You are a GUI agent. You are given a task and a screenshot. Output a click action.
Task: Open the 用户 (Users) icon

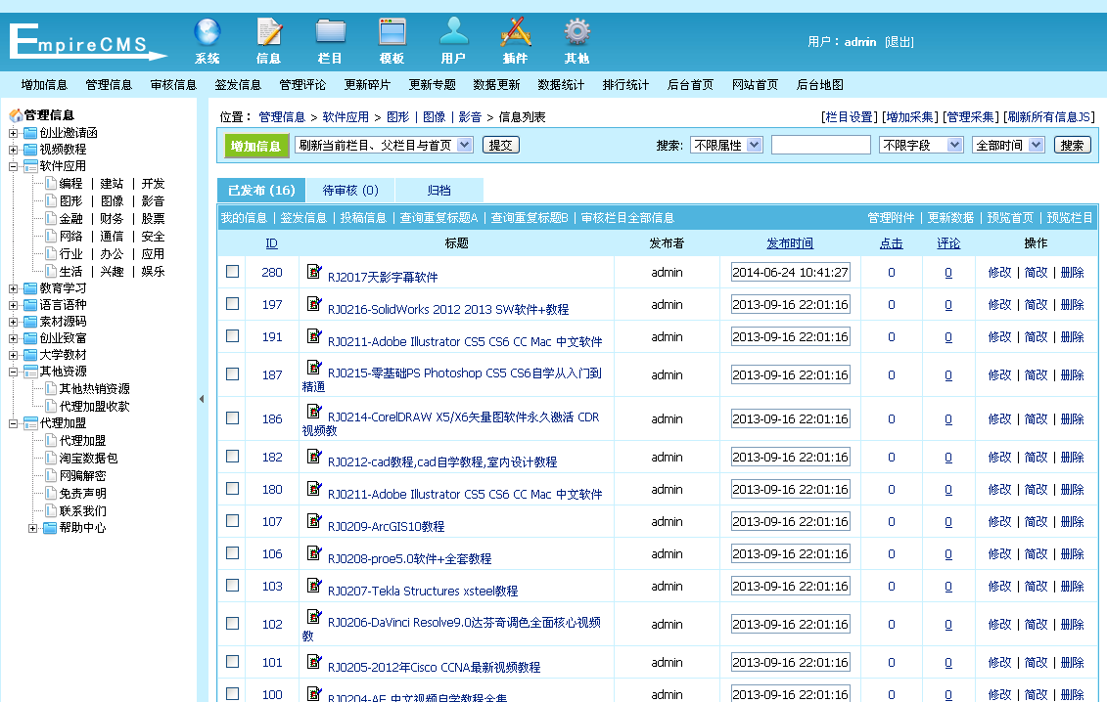[x=453, y=39]
